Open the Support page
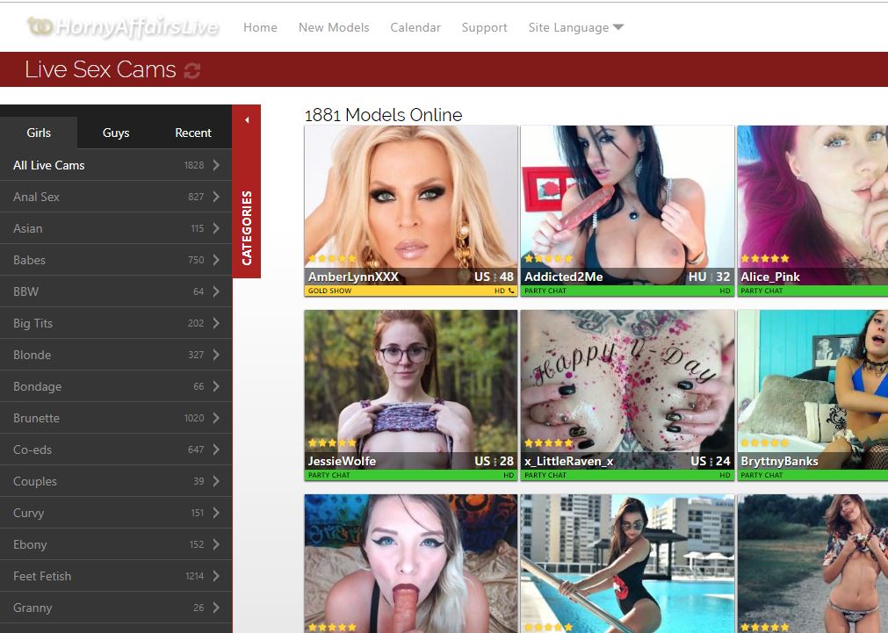 [484, 27]
